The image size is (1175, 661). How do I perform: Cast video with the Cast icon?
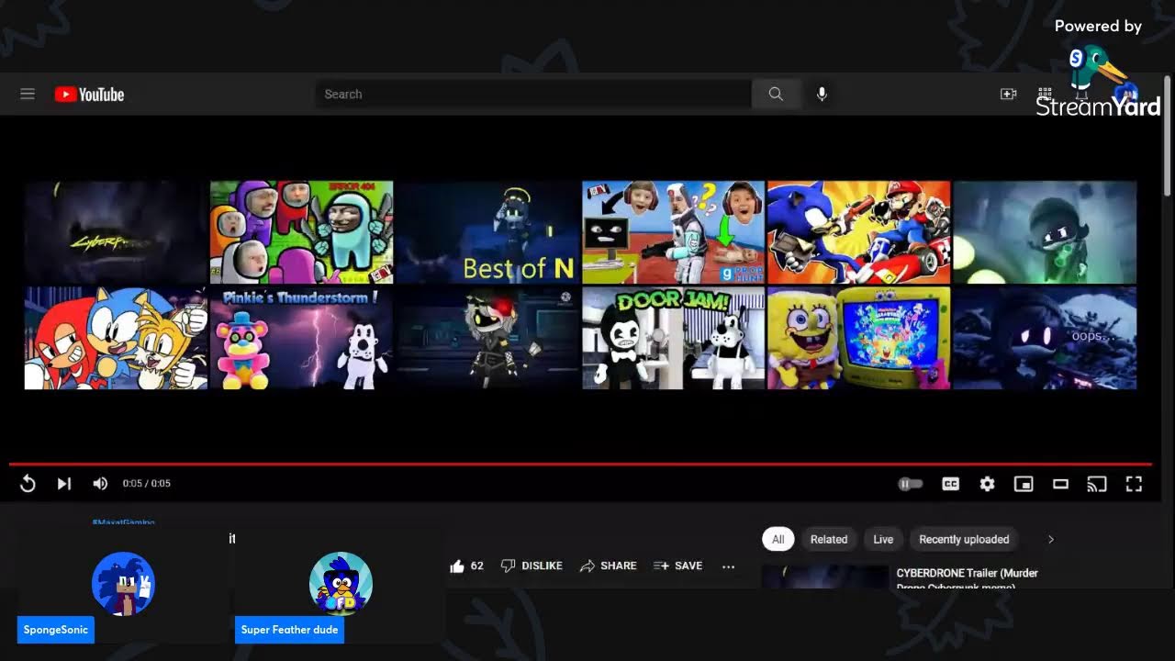[x=1097, y=484]
